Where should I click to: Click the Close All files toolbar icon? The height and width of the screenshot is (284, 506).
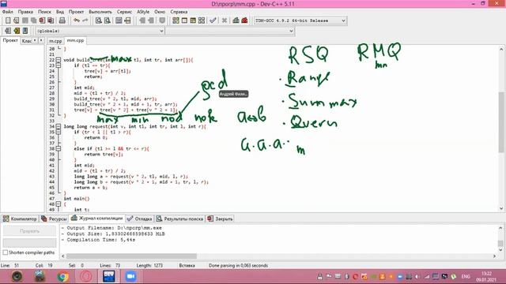(51, 21)
